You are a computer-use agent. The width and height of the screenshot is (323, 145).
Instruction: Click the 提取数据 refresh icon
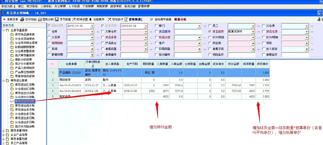tap(126, 19)
